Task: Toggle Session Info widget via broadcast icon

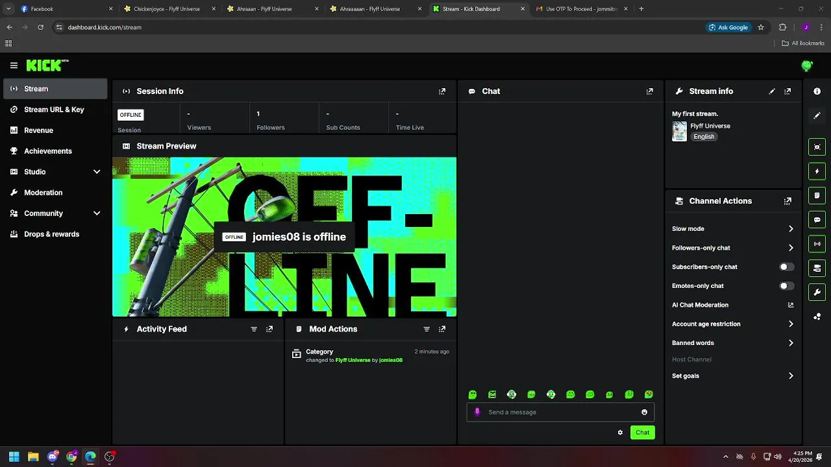Action: point(817,244)
